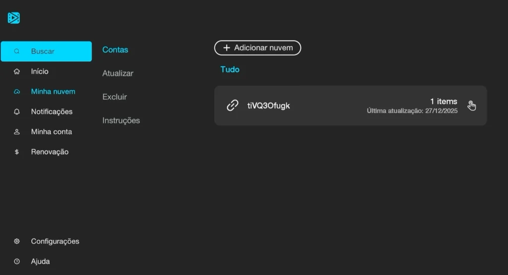Click the gear icon for Configurações

point(17,241)
